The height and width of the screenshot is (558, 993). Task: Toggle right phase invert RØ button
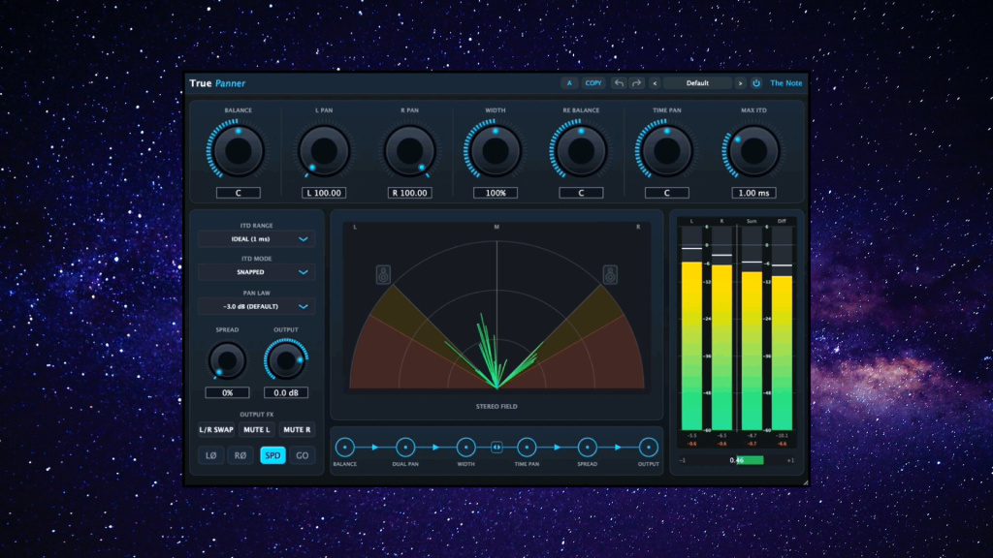click(240, 455)
